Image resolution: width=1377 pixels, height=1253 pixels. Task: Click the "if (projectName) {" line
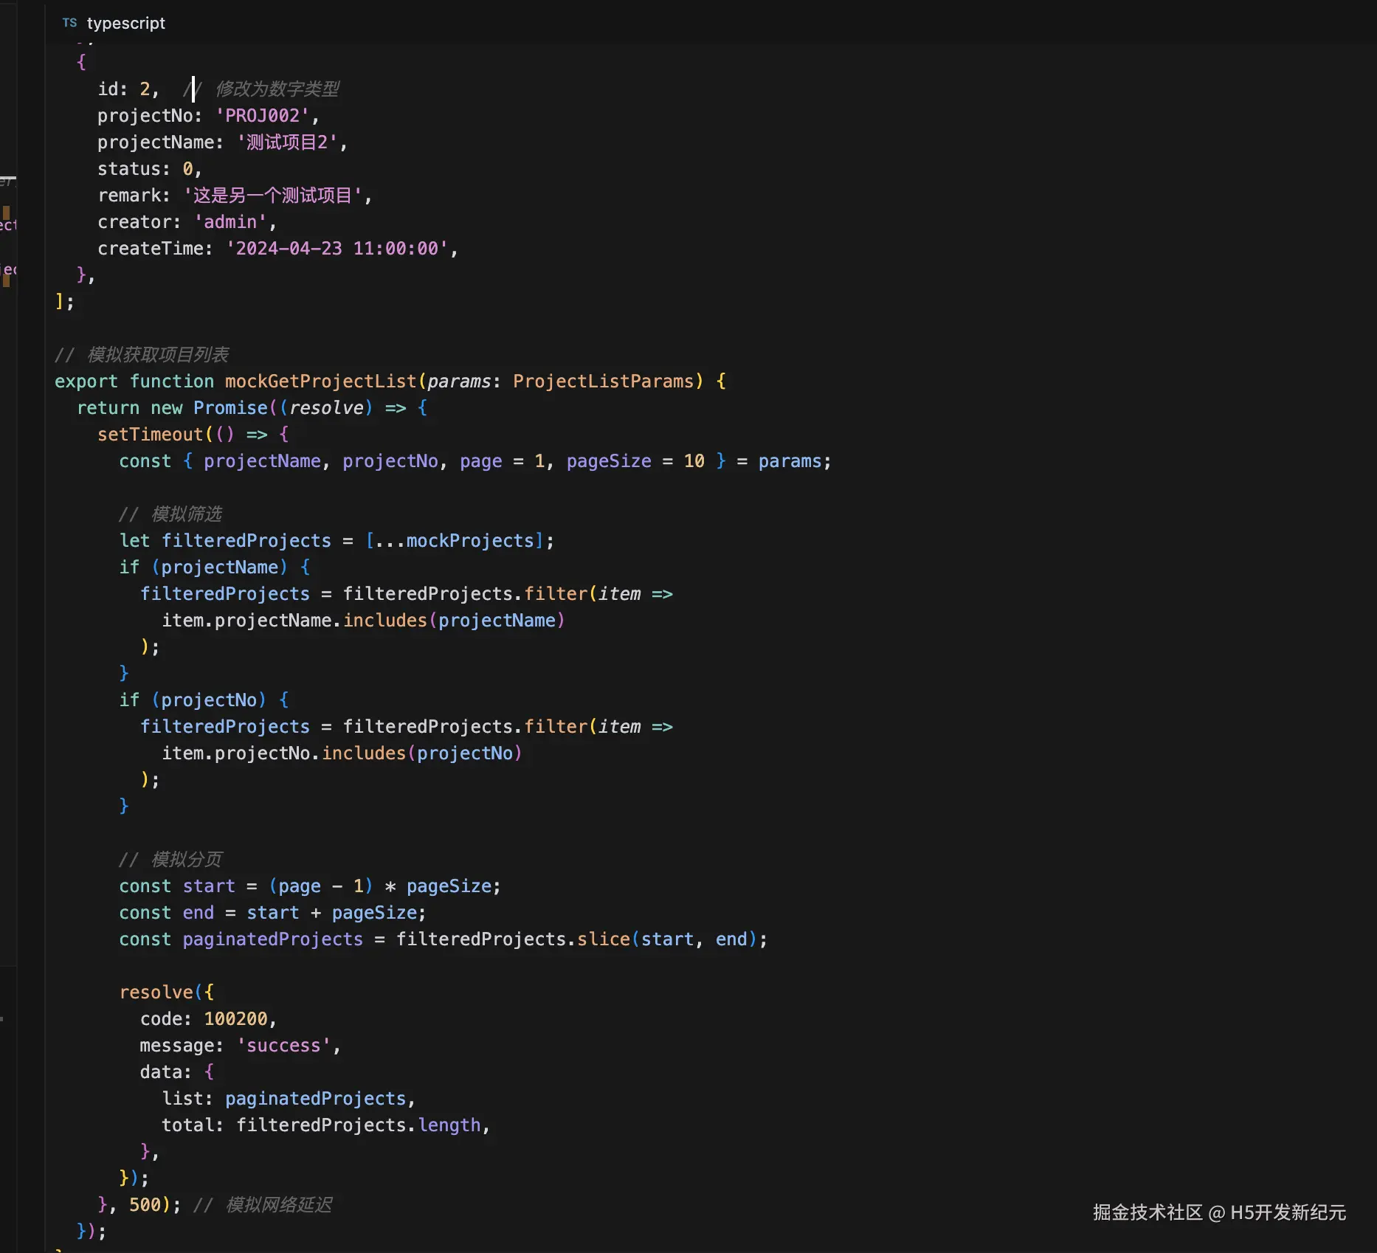point(215,567)
